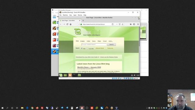Click the Google Custom Search field
The height and width of the screenshot is (110, 195).
pyautogui.click(x=94, y=44)
